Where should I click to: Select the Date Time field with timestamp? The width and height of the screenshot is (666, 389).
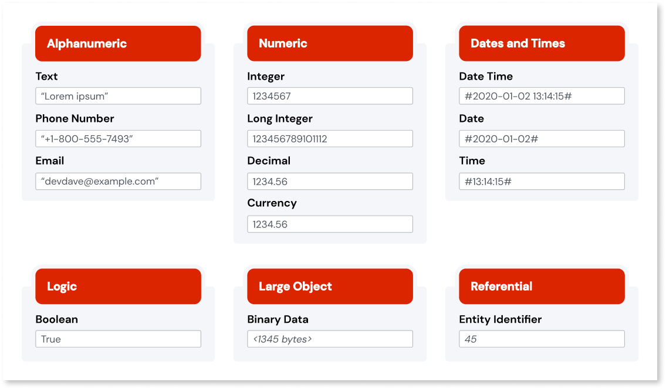point(541,95)
